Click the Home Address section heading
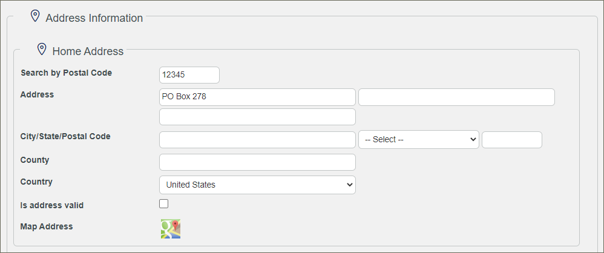 pos(88,51)
